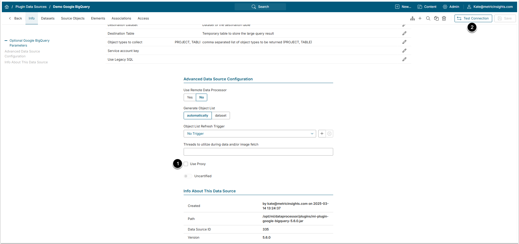This screenshot has height=244, width=519.
Task: Toggle the Uncertified switch
Action: (187, 176)
